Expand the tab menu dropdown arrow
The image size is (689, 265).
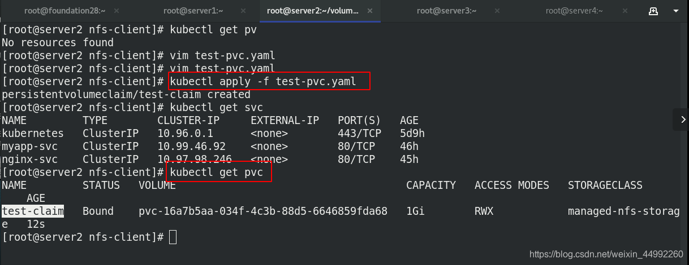coord(677,11)
